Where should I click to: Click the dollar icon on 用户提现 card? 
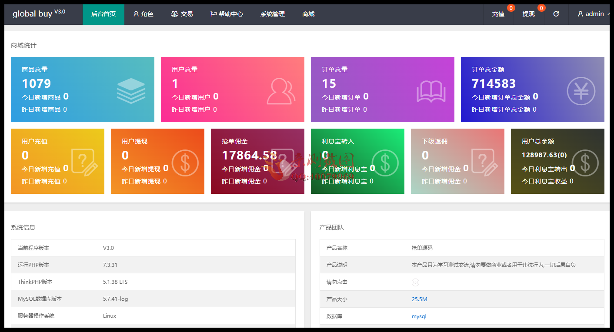click(x=185, y=163)
